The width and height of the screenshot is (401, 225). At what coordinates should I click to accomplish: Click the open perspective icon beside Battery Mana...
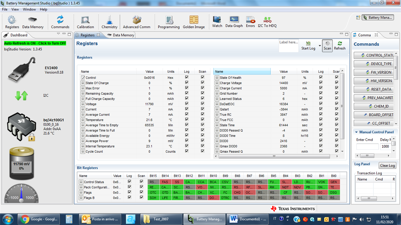[358, 18]
